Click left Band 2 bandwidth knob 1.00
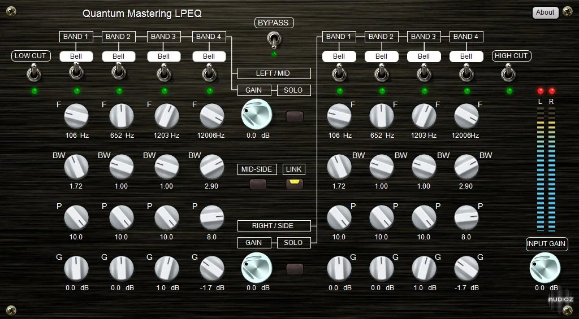 pos(122,167)
